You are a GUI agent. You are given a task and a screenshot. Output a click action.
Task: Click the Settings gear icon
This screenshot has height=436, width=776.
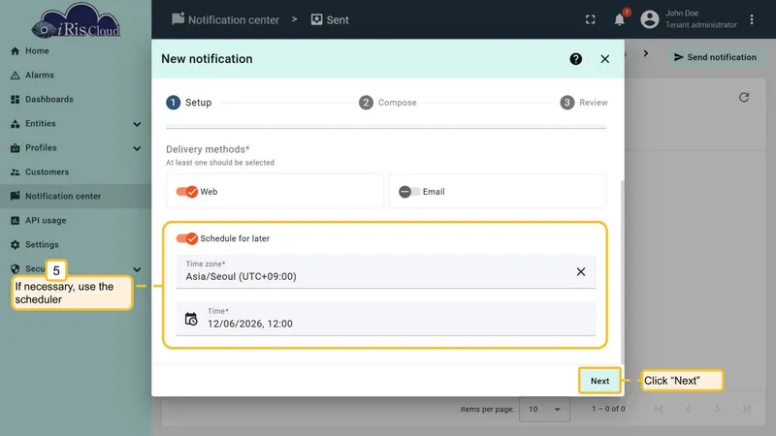point(15,245)
